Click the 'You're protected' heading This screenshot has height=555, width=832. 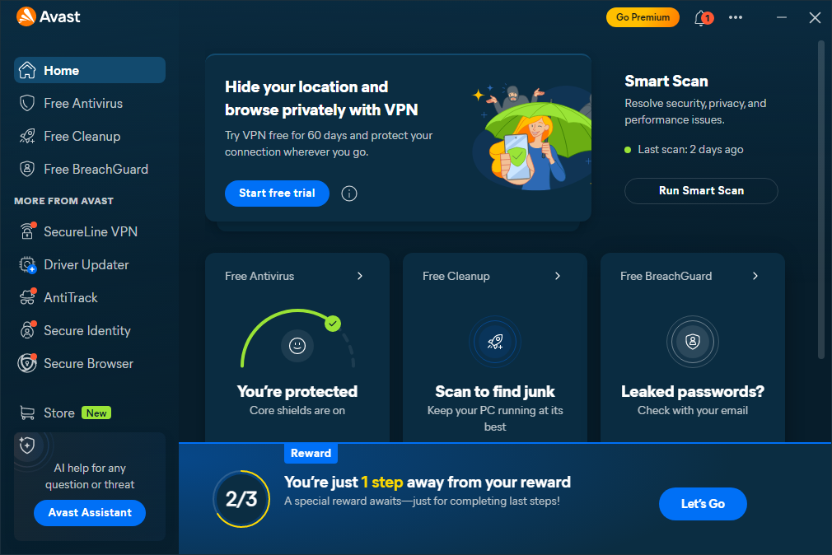[x=297, y=391]
